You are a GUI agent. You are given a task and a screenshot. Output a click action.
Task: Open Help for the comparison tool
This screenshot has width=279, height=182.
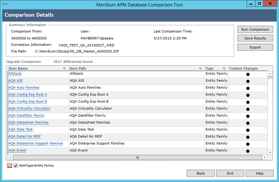[x=259, y=173]
